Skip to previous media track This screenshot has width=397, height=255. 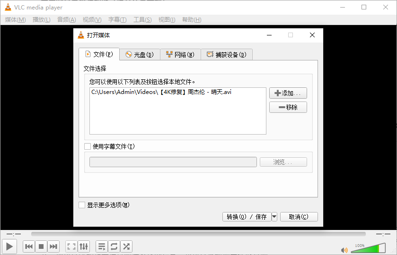tap(29, 246)
